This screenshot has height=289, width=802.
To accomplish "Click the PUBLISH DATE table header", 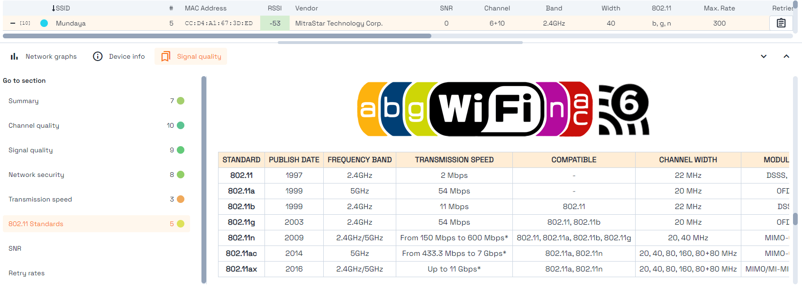I will pos(294,160).
